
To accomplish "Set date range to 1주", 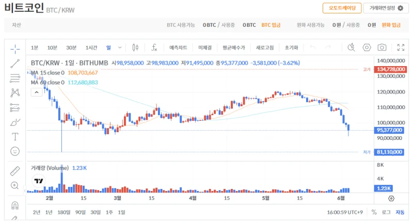I will tap(109, 212).
